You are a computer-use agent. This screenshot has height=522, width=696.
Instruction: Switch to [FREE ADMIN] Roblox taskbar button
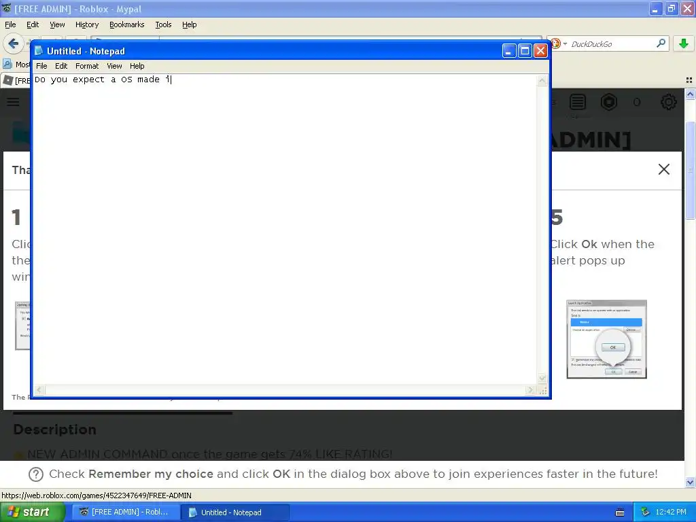click(x=126, y=512)
